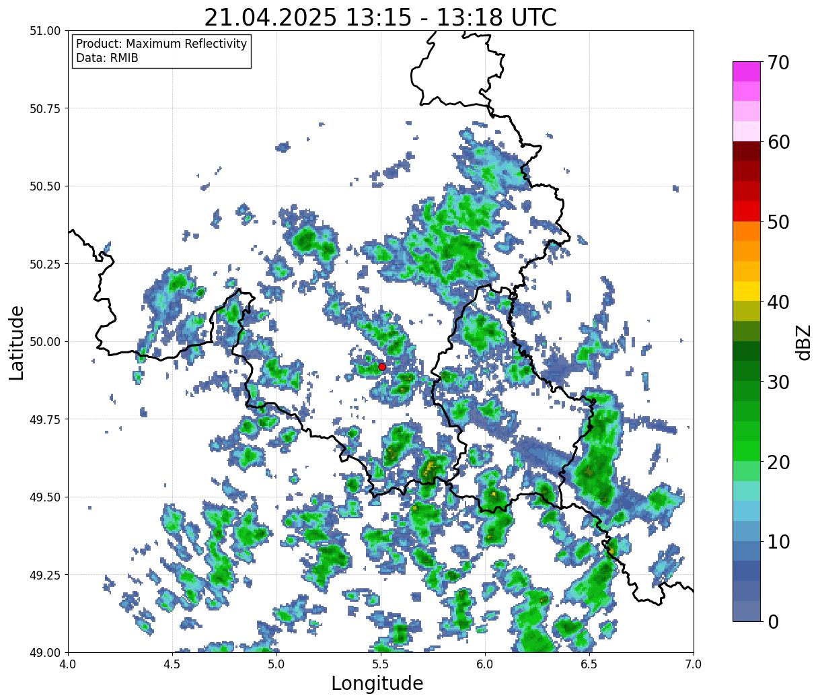Click the 'Latitude' axis label
The image size is (820, 700).
pos(17,342)
